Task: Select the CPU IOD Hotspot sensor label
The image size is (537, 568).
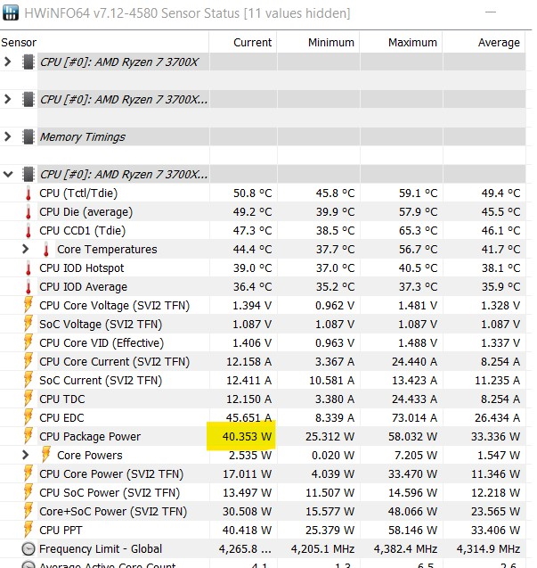Action: tap(81, 268)
